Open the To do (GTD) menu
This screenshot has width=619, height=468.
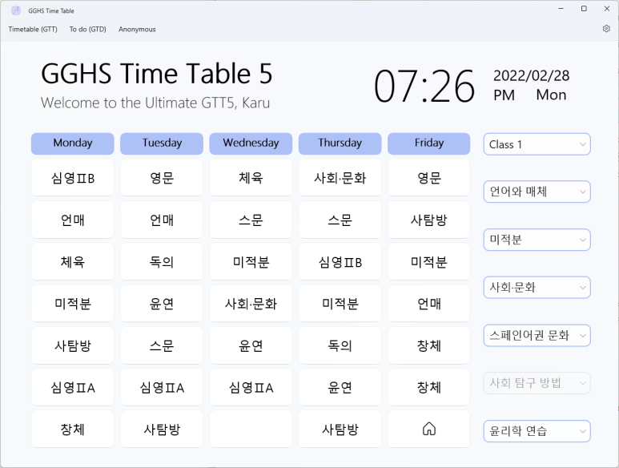[x=87, y=29]
